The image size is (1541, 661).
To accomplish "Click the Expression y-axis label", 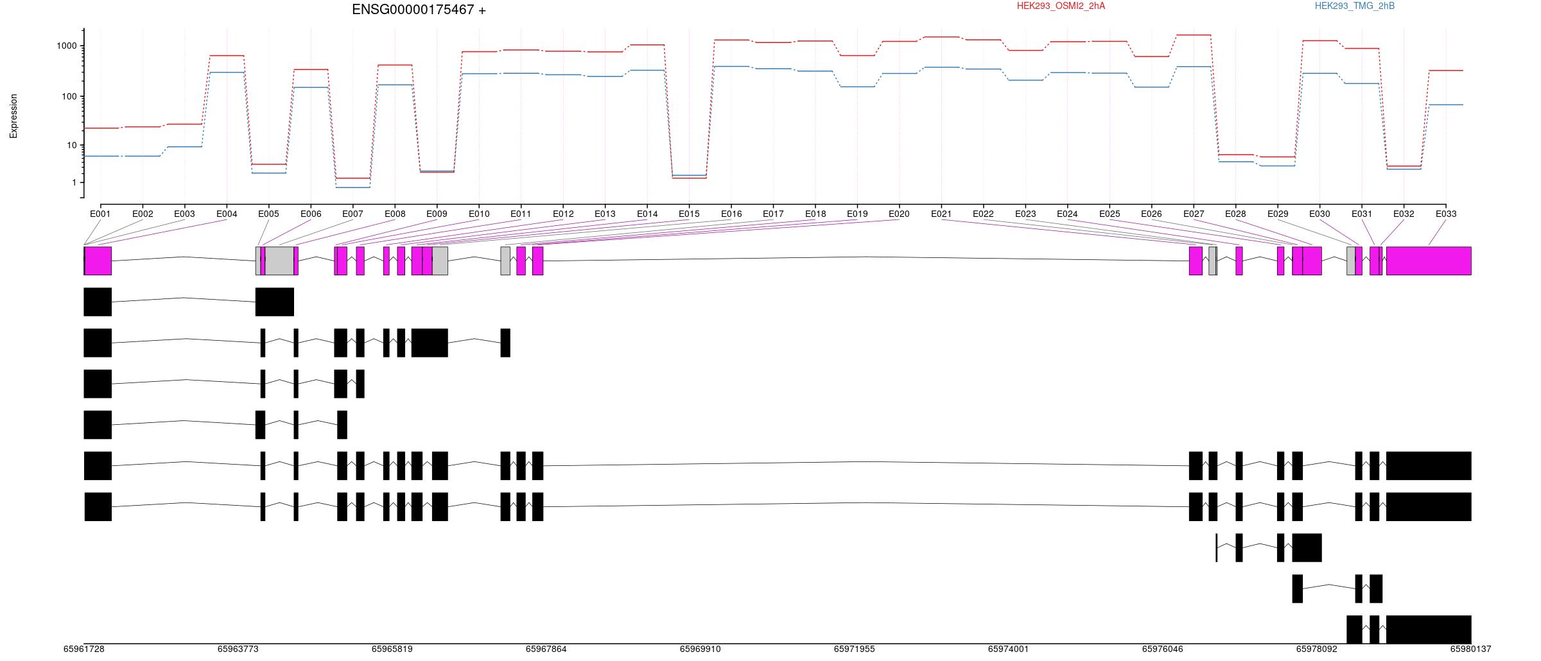I will coord(13,116).
